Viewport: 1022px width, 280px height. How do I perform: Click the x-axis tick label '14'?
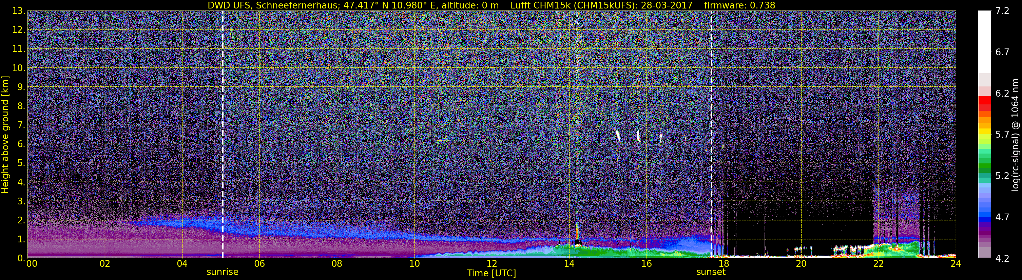tap(569, 264)
